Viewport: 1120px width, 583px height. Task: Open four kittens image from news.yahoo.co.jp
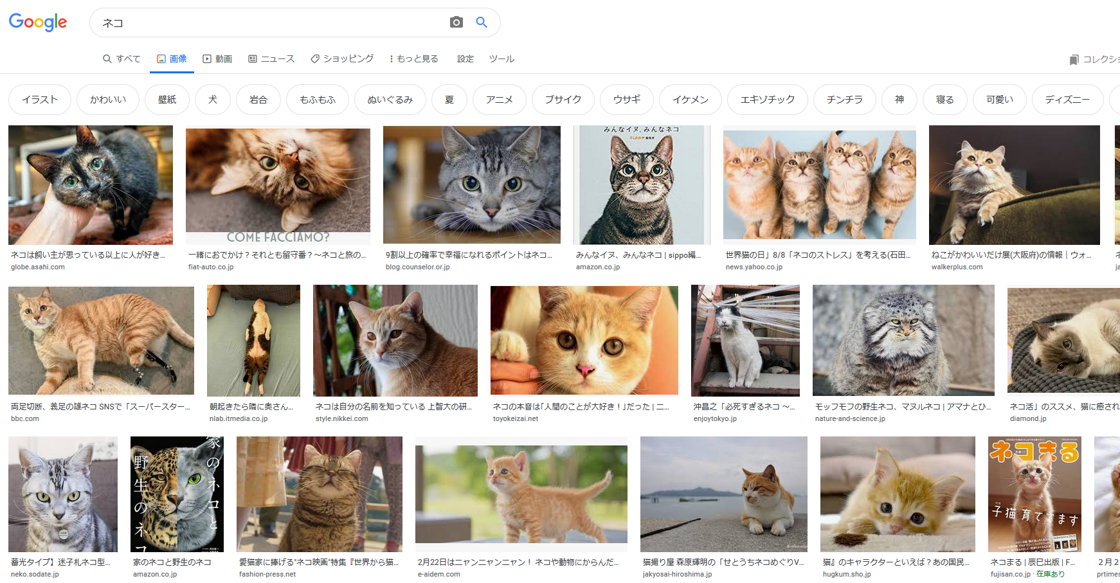pos(820,185)
